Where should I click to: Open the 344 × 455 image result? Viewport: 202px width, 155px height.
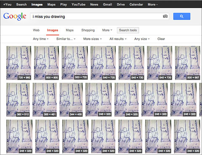click(71, 100)
